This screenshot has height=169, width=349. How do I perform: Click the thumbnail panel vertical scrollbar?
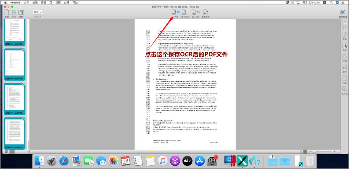[28, 145]
